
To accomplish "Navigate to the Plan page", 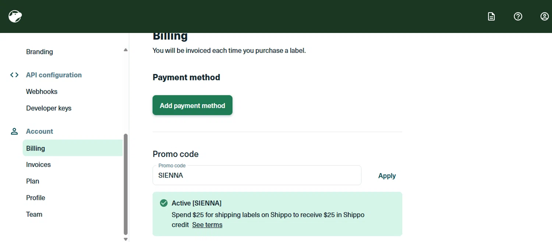I will pyautogui.click(x=32, y=181).
